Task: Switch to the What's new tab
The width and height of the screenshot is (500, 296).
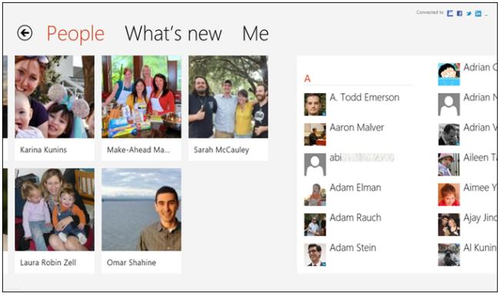Action: (173, 34)
